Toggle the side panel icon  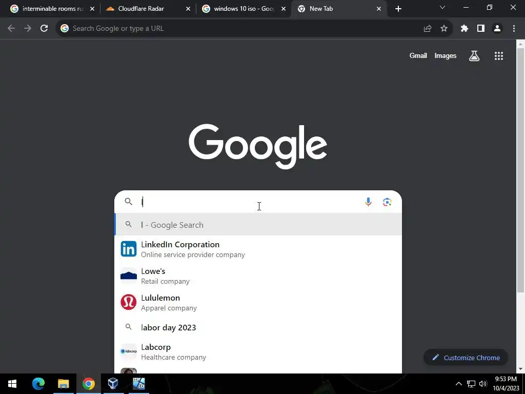click(x=481, y=29)
